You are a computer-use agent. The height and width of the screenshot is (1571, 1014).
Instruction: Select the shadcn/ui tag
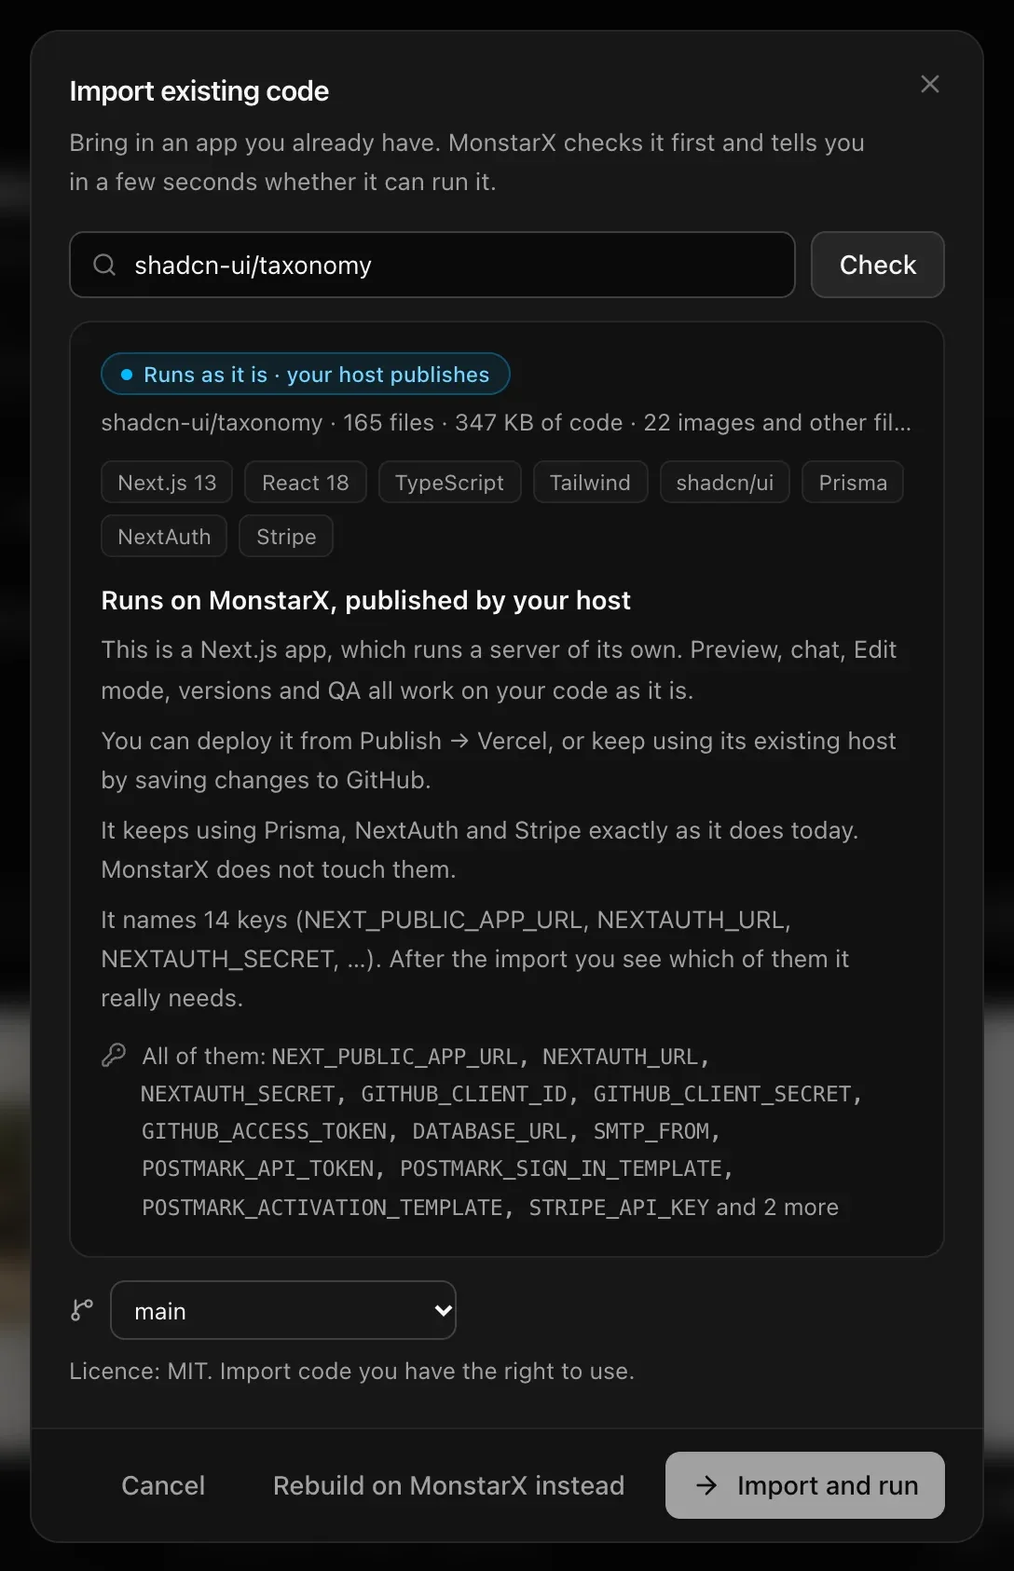pyautogui.click(x=725, y=483)
